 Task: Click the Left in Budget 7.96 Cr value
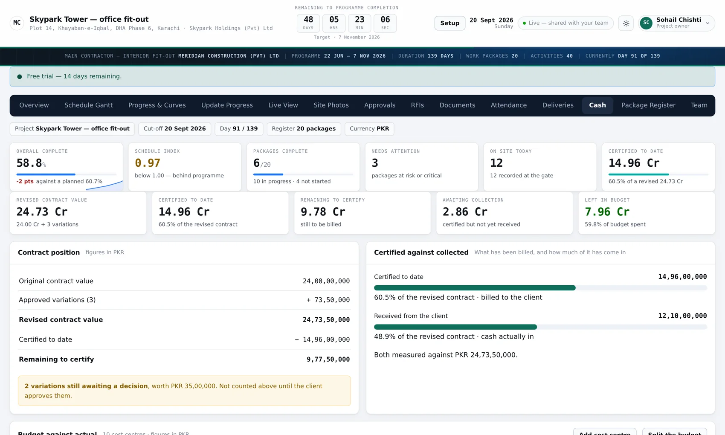[x=607, y=212]
